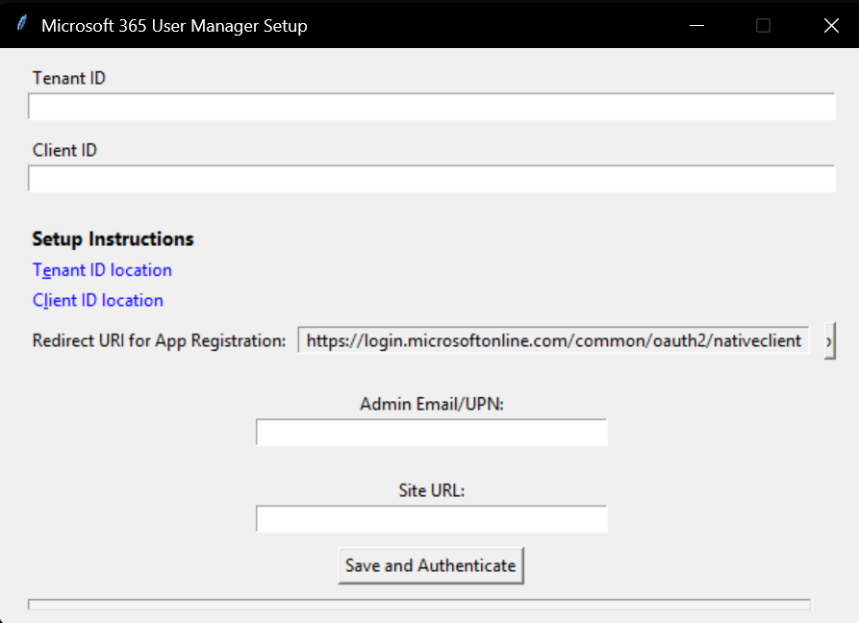Image resolution: width=859 pixels, height=623 pixels.
Task: Focus the Admin Email/UPN field
Action: click(432, 433)
